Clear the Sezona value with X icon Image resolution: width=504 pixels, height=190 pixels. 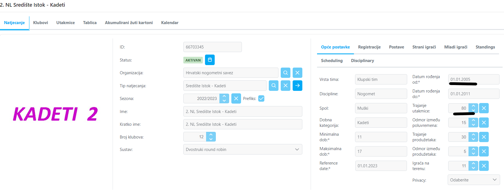236,99
